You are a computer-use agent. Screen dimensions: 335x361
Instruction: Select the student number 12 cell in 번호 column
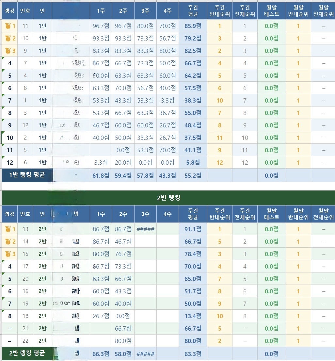(x=25, y=125)
